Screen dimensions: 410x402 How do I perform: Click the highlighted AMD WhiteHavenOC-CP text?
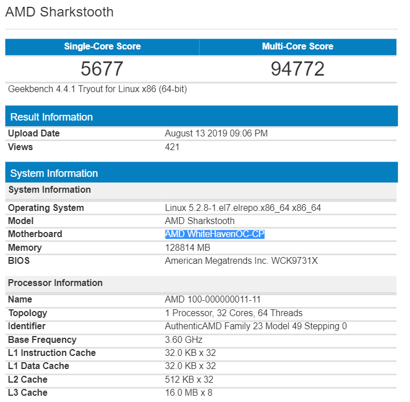215,234
